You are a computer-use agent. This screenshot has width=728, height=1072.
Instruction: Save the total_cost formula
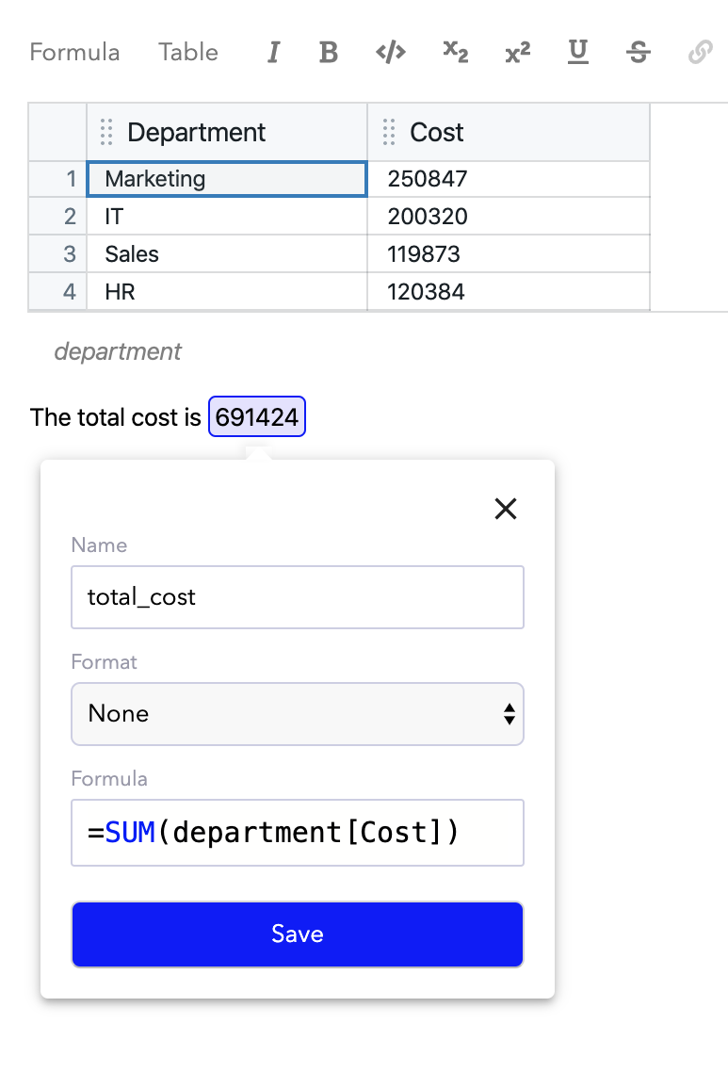click(x=298, y=934)
